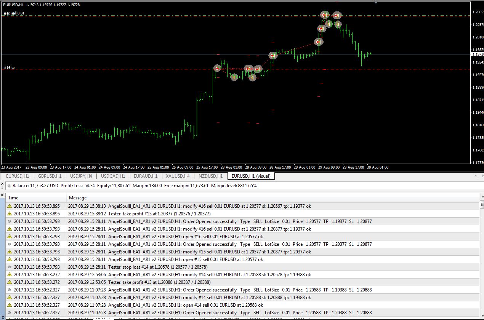Image resolution: width=484 pixels, height=320 pixels.
Task: Open the USDJPY,H4 chart tab
Action: (81, 176)
